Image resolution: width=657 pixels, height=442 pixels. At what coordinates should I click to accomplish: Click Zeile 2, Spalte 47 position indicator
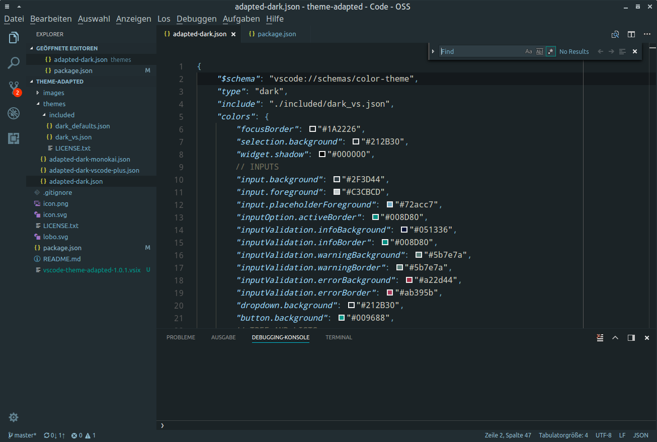[x=508, y=435]
